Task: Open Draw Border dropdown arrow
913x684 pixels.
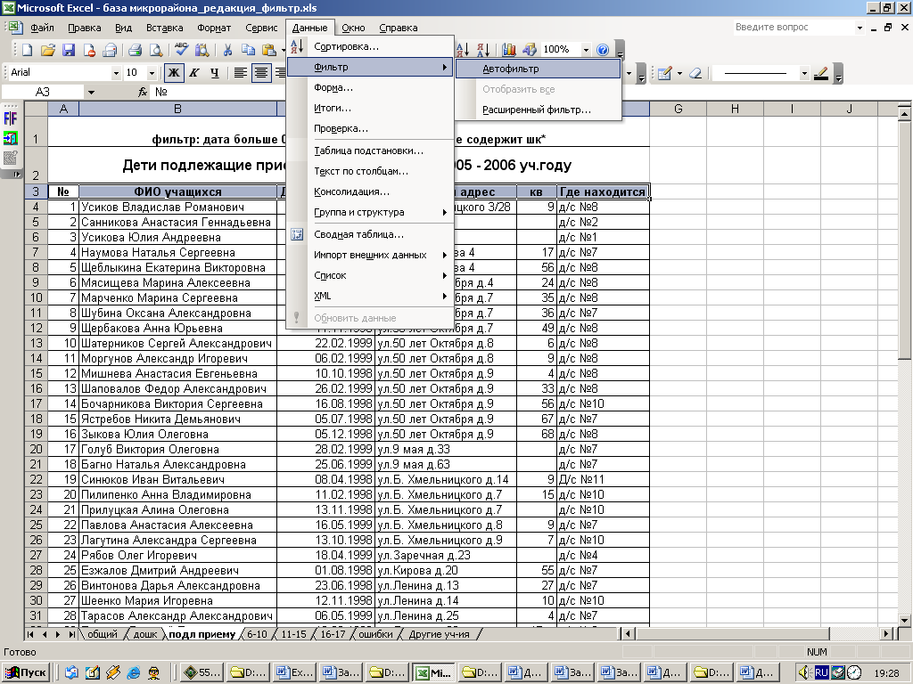Action: click(679, 73)
